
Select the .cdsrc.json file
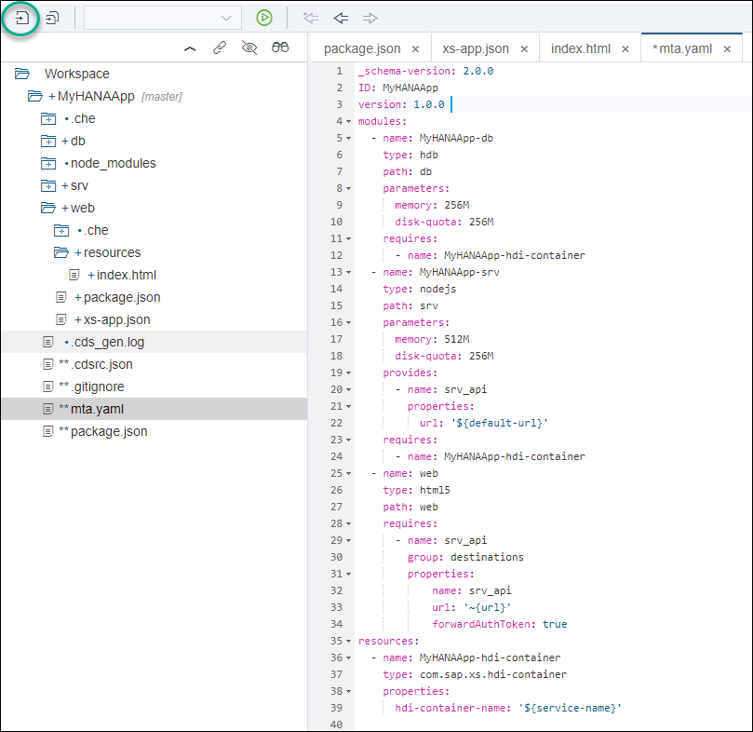tap(101, 364)
